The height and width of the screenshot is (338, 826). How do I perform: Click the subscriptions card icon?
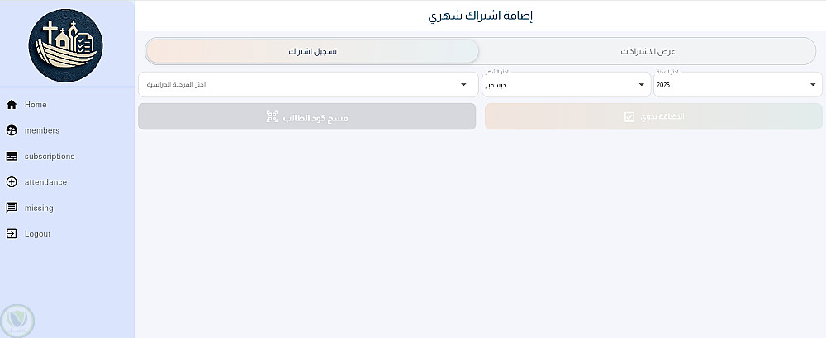click(12, 157)
